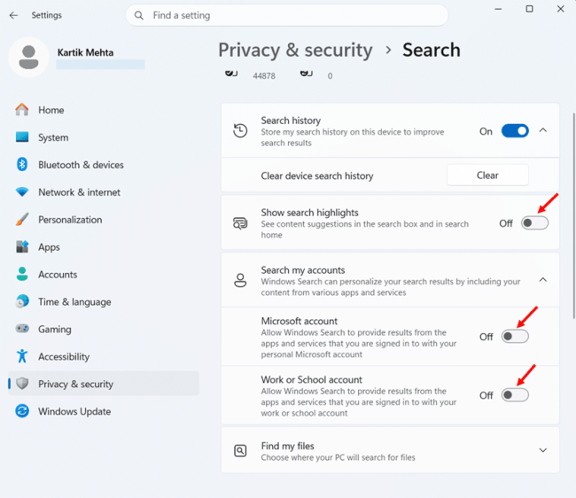Click the Bluetooth icon in the sidebar
The width and height of the screenshot is (576, 498).
coord(22,165)
